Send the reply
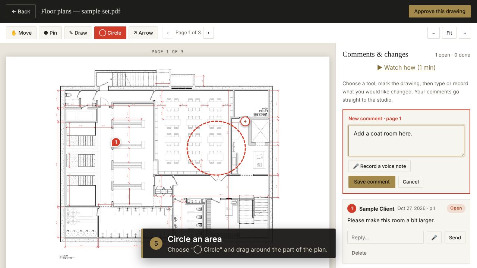The height and width of the screenshot is (268, 477). (455, 237)
